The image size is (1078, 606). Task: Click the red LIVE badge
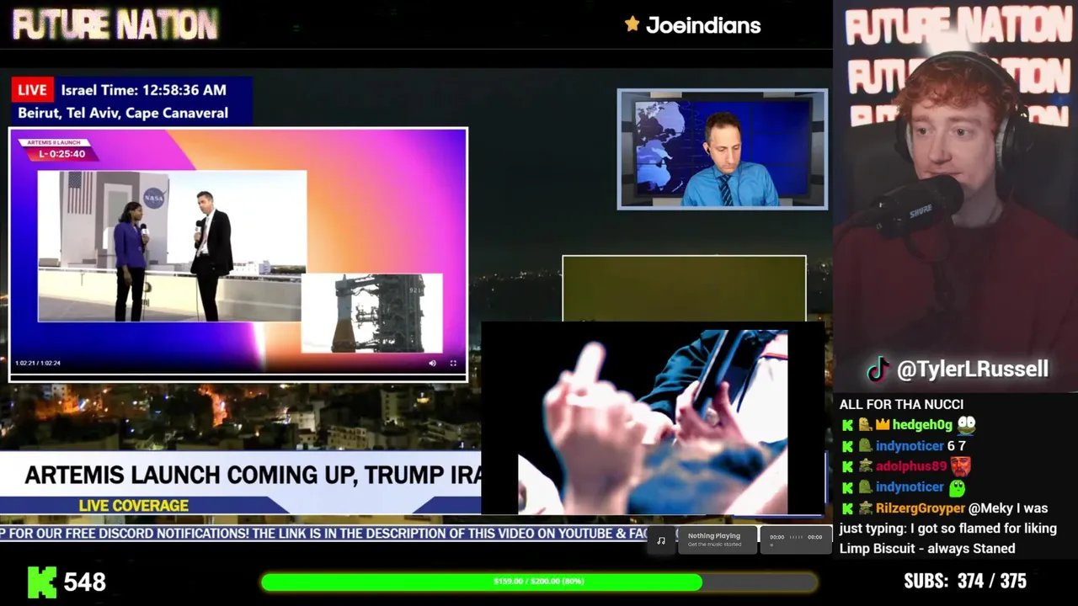click(33, 90)
